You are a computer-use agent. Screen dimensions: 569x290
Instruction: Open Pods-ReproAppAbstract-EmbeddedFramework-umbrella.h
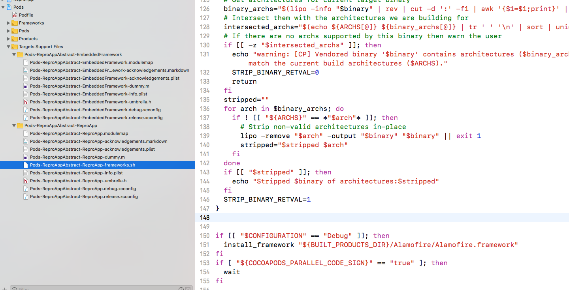click(x=90, y=102)
